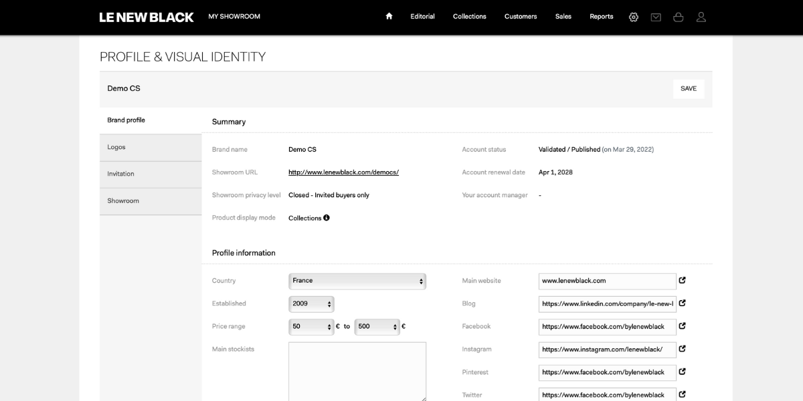The height and width of the screenshot is (401, 803).
Task: Click the SAVE button
Action: (x=689, y=89)
